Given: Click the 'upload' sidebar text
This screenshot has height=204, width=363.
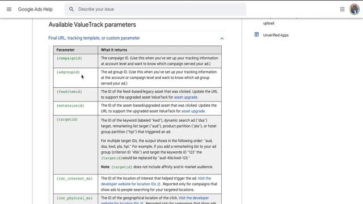Looking at the screenshot, I should coord(268,23).
